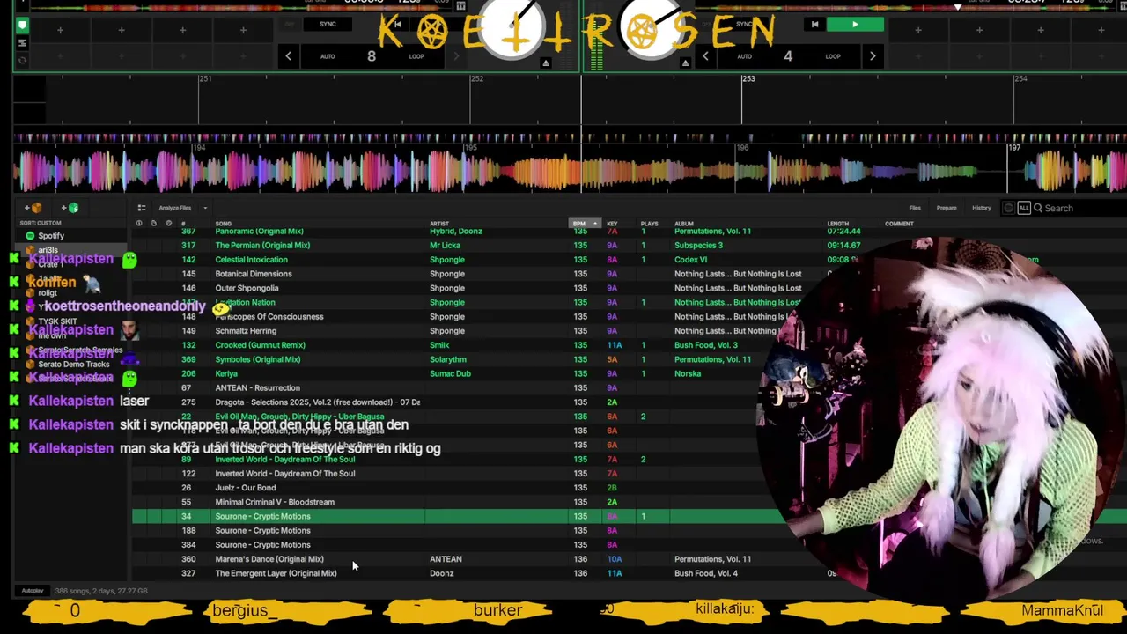The width and height of the screenshot is (1127, 634).
Task: Change sort order via SORT: CUSTOM label
Action: [x=41, y=224]
